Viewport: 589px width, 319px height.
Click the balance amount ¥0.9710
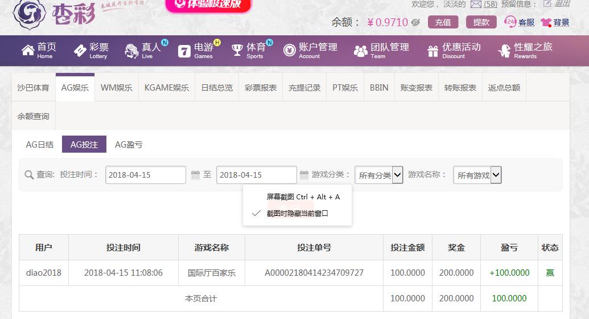pos(388,22)
